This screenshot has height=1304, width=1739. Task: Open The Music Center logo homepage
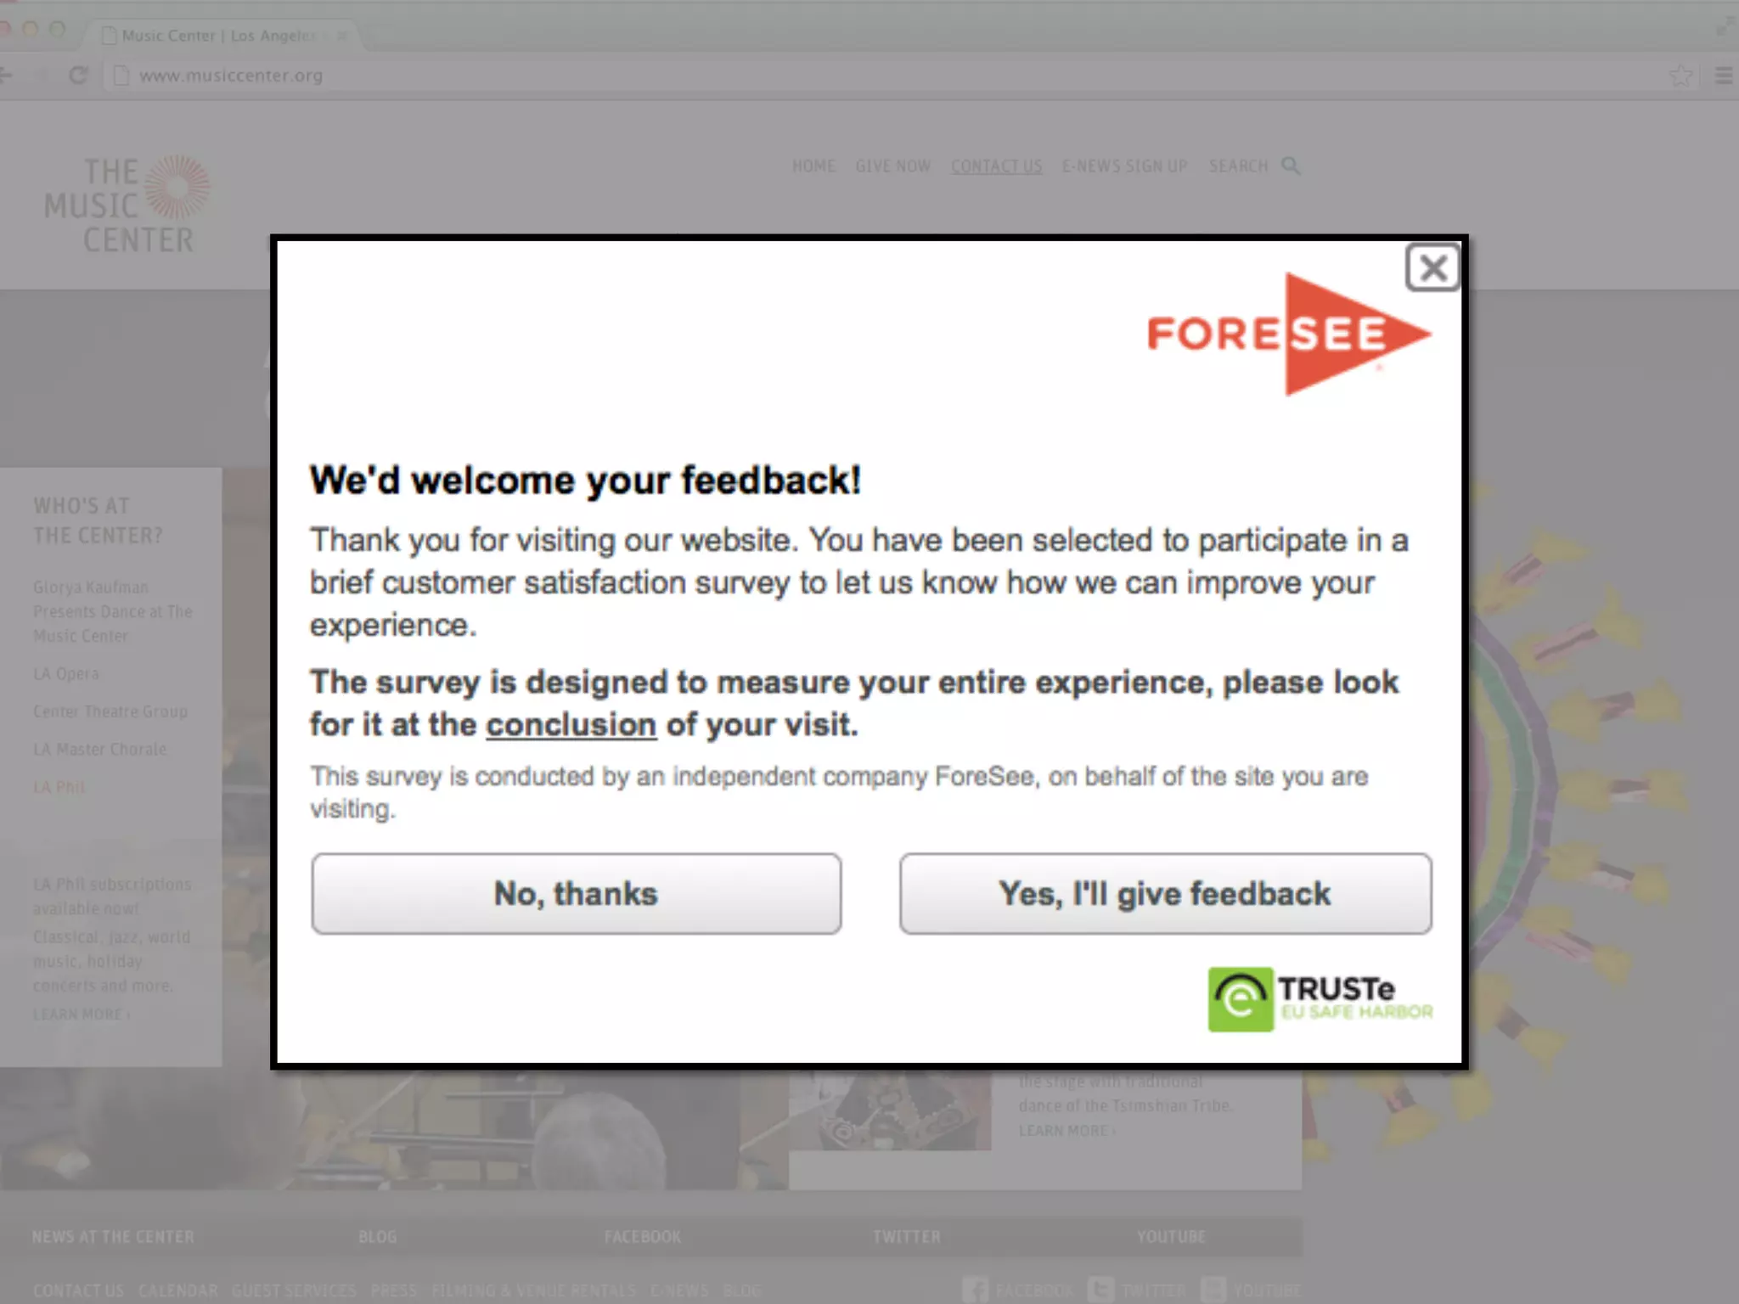tap(127, 204)
